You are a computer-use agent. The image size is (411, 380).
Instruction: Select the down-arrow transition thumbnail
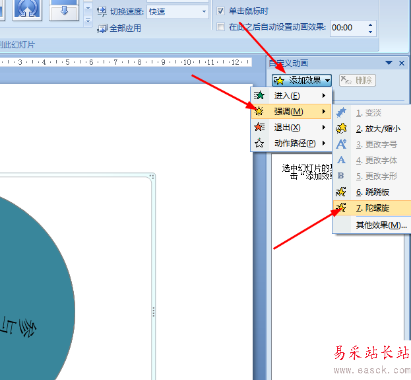64,10
